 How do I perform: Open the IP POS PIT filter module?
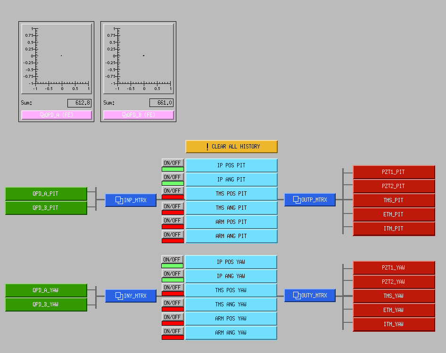(231, 165)
